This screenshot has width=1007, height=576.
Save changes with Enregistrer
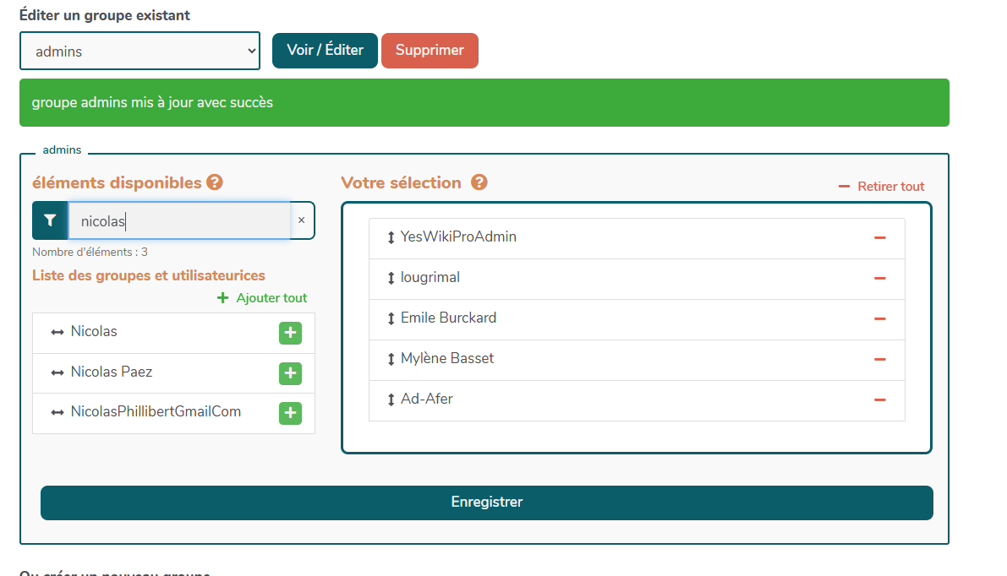486,503
